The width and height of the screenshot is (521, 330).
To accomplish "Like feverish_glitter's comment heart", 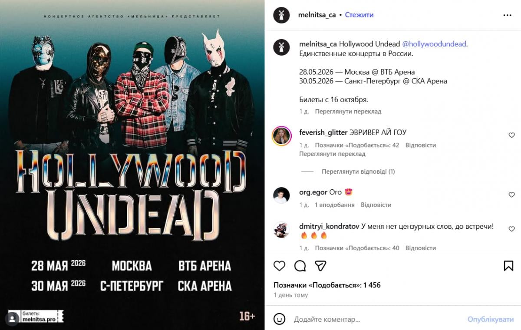I will tap(511, 135).
